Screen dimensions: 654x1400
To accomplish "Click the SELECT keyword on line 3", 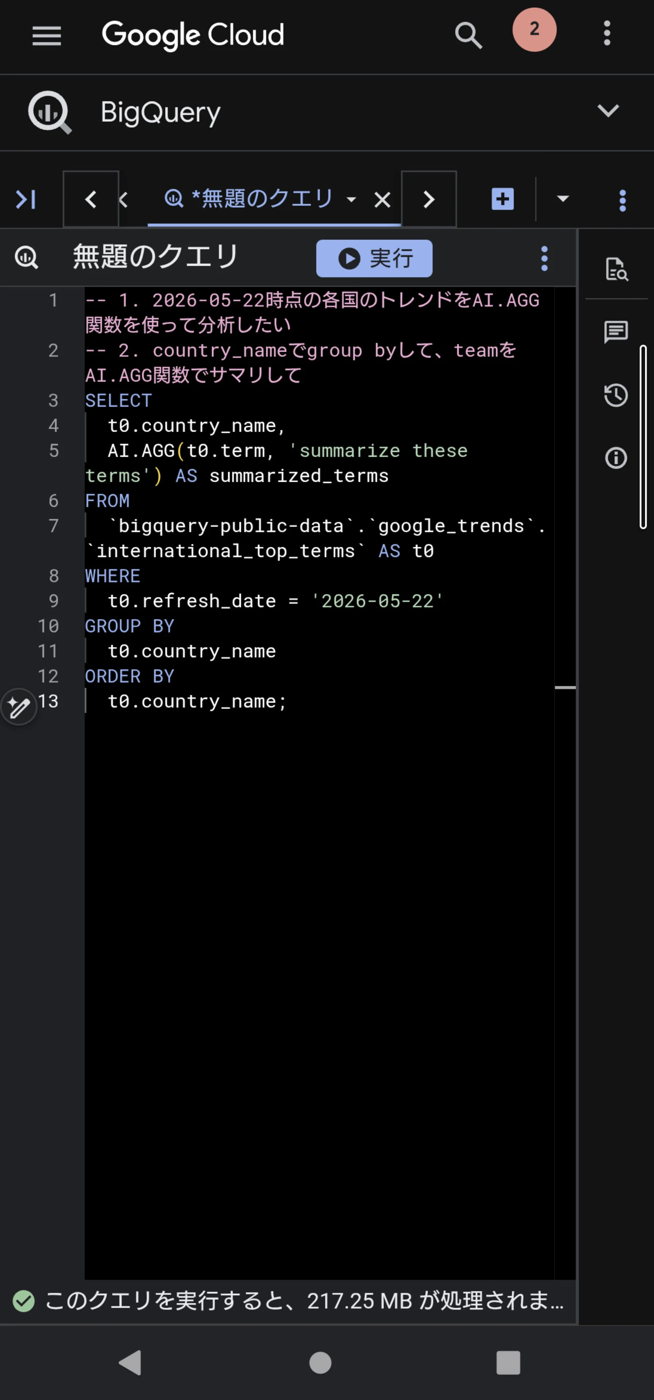I will click(119, 401).
